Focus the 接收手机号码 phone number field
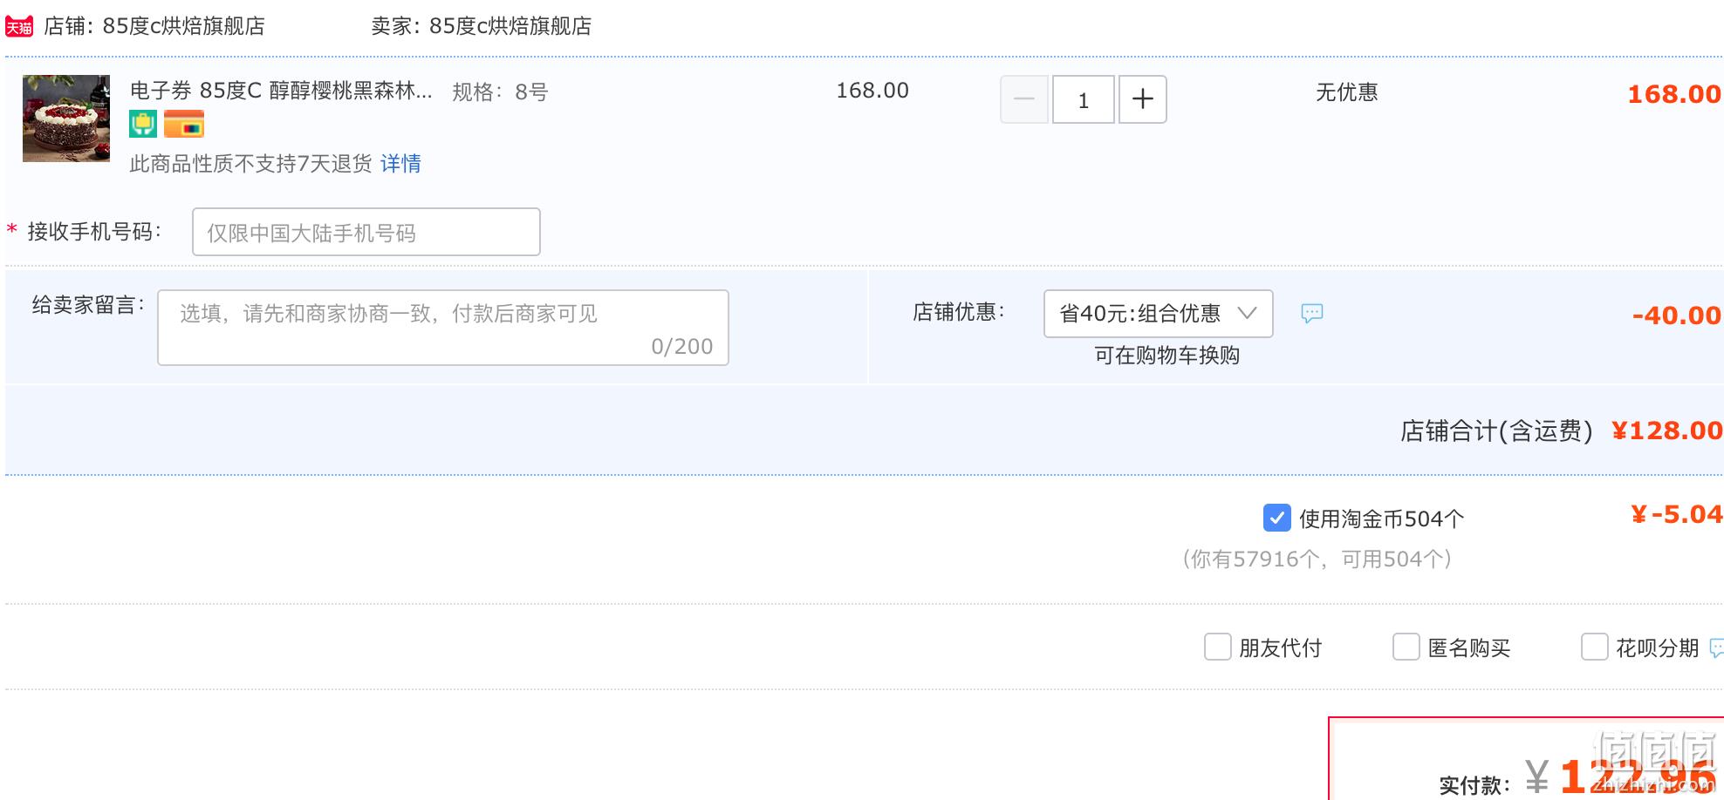The height and width of the screenshot is (800, 1724). [x=366, y=232]
